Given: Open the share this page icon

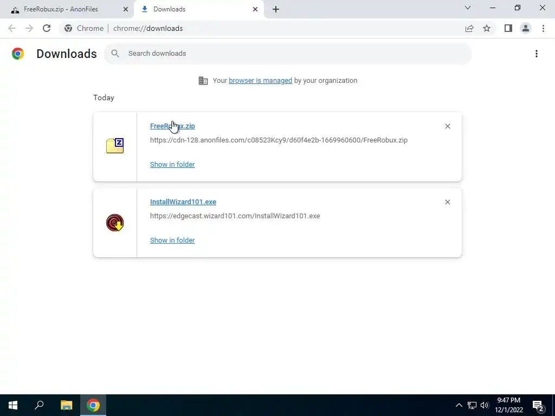Looking at the screenshot, I should (469, 28).
